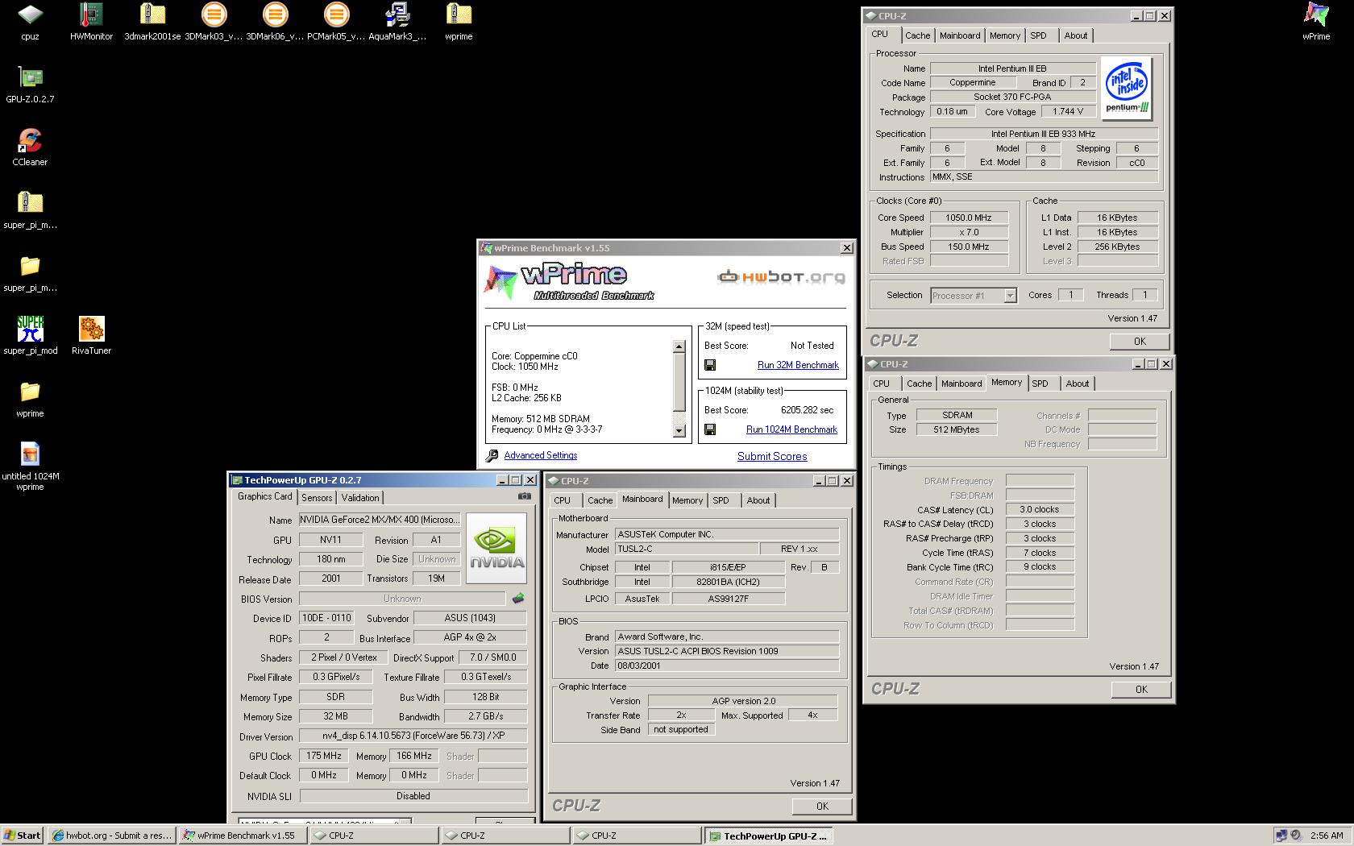The width and height of the screenshot is (1354, 846).
Task: Click the Mainboard Model TUSL2-C field
Action: click(x=687, y=549)
